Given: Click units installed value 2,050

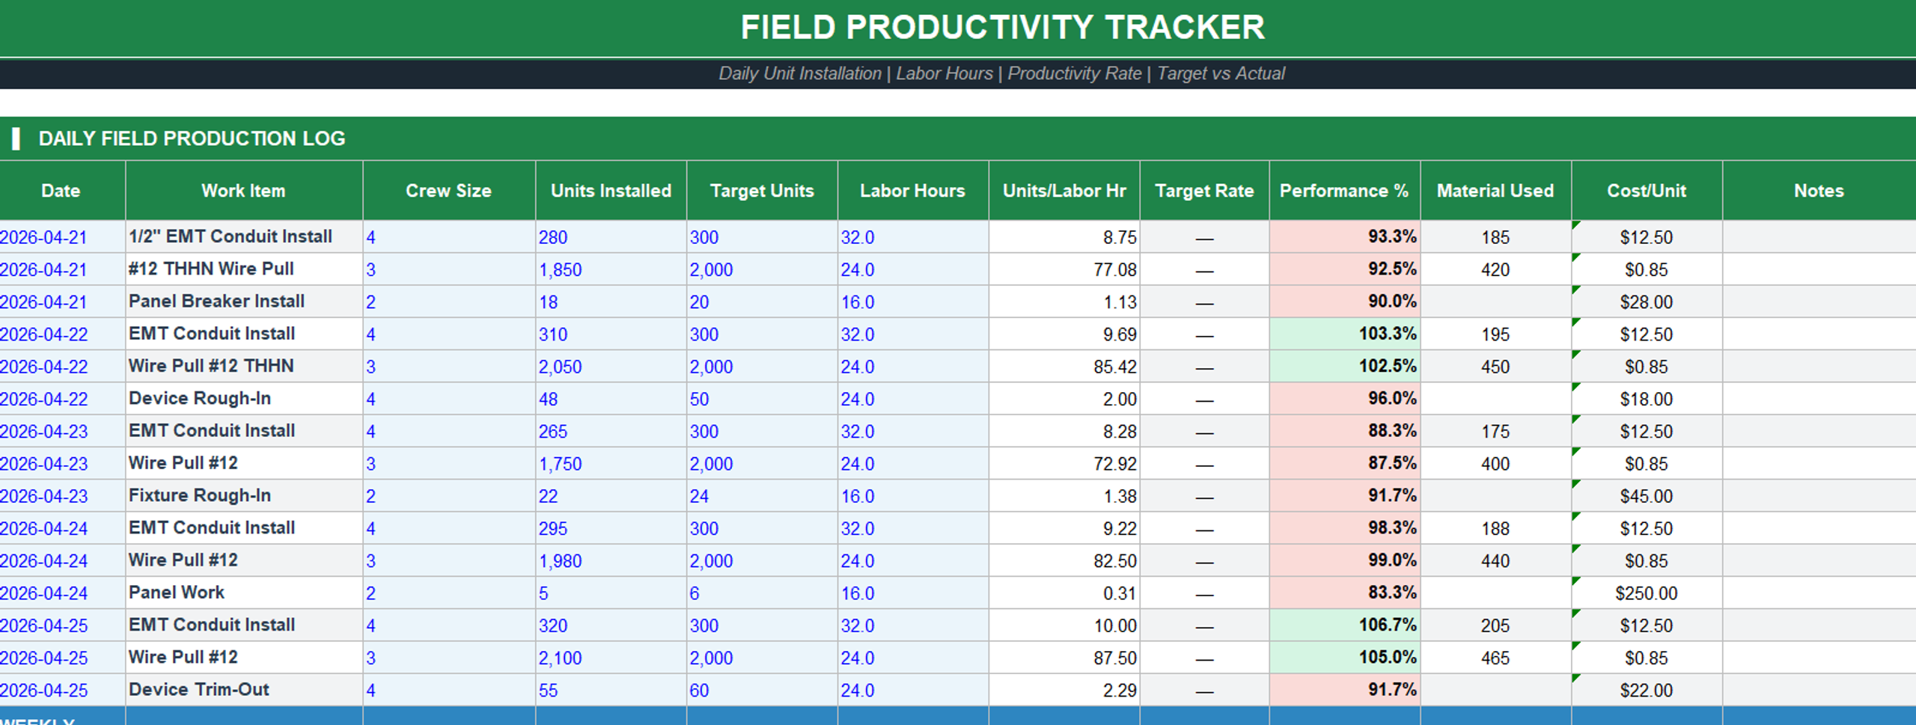Looking at the screenshot, I should tap(611, 367).
